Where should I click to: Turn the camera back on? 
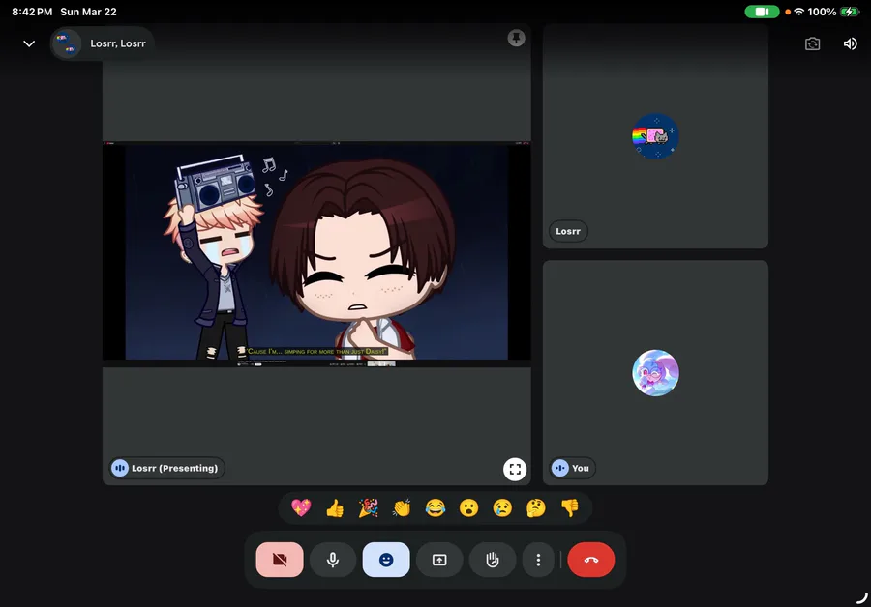pos(280,560)
